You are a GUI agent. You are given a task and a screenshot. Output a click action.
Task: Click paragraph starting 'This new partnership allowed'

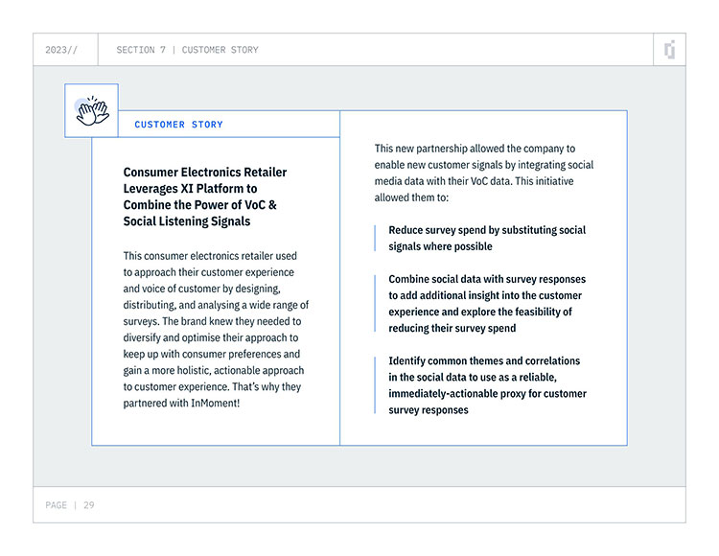click(484, 173)
